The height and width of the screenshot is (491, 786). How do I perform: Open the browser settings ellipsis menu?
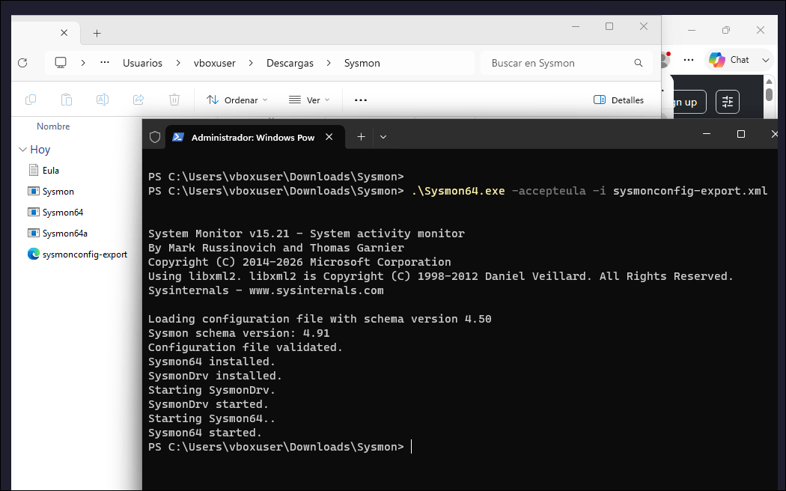[689, 60]
